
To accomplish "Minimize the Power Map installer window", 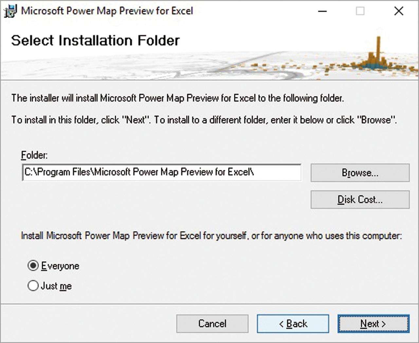I will click(x=322, y=11).
